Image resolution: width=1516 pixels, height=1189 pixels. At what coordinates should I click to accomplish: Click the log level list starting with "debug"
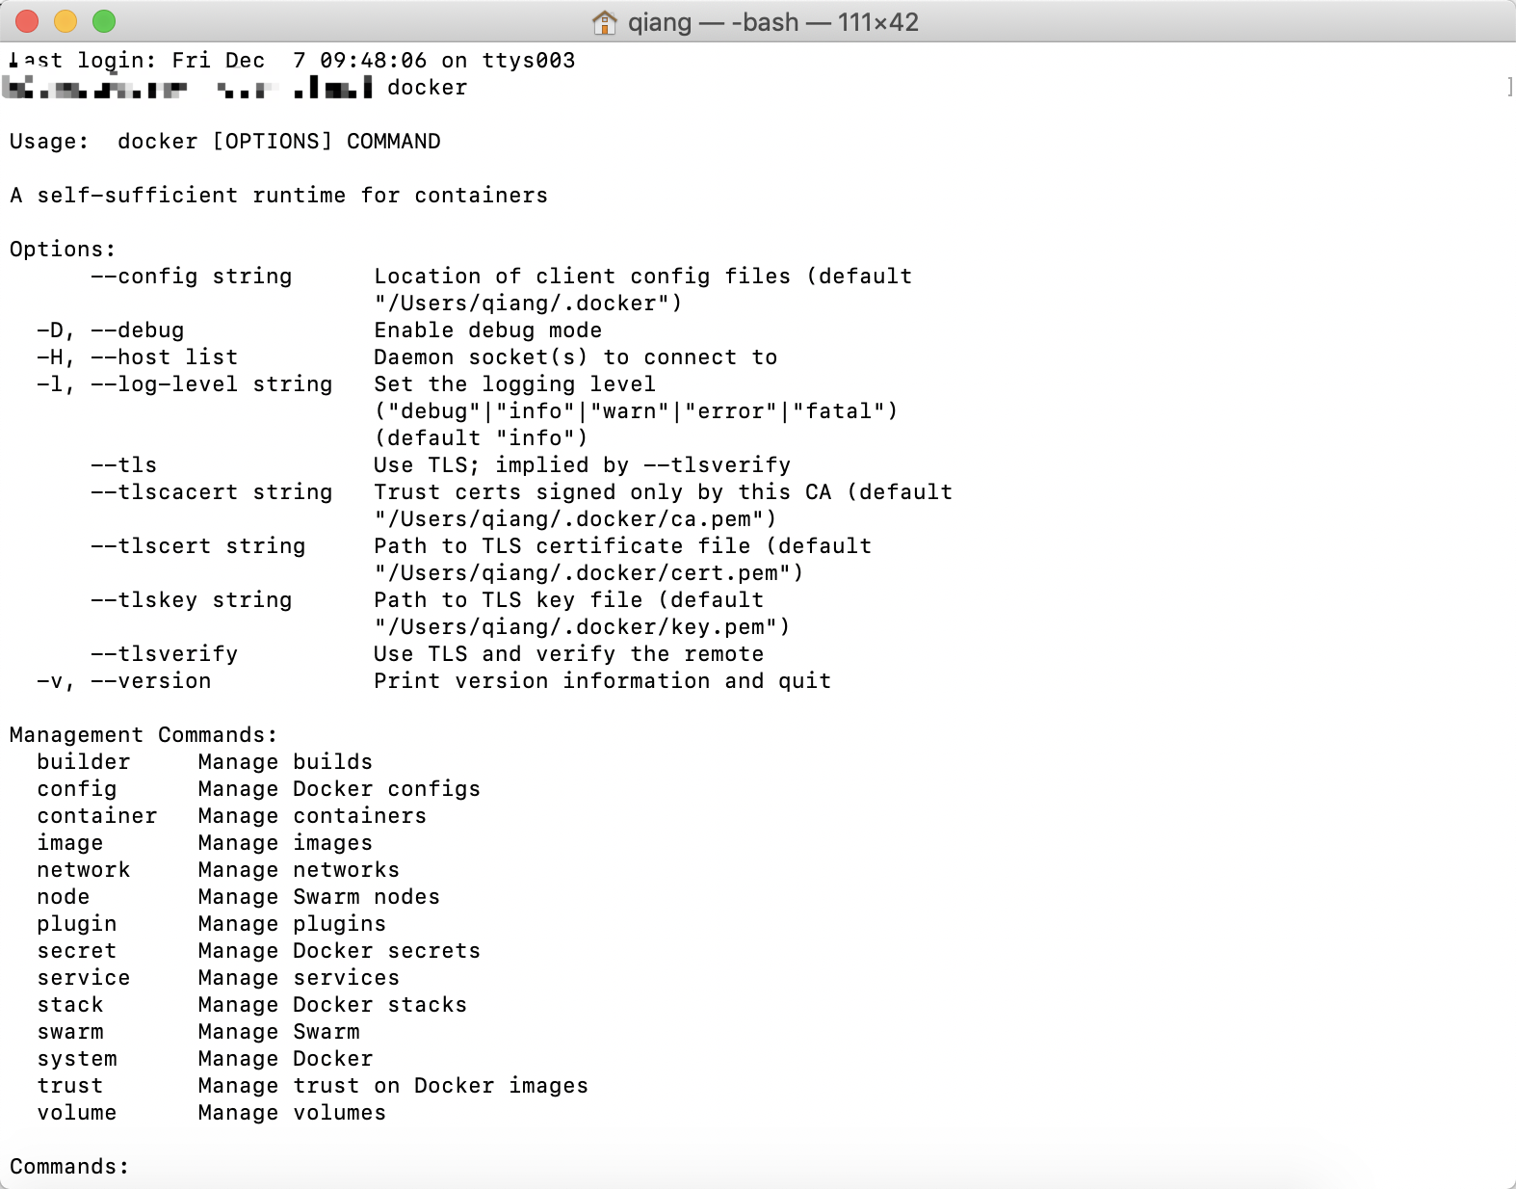[x=637, y=410]
